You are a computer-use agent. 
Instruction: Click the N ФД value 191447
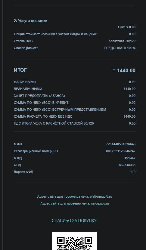coord(130,158)
